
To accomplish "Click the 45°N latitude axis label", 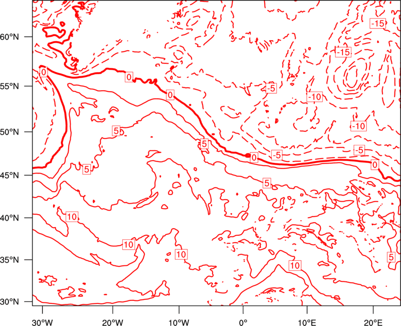I will coord(10,175).
